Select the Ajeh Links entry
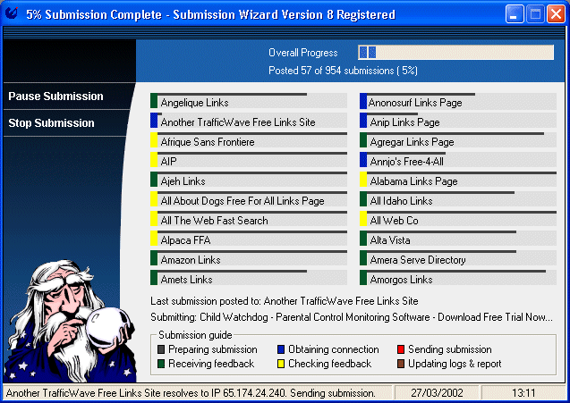Screen dimensions: 570x403 point(249,180)
